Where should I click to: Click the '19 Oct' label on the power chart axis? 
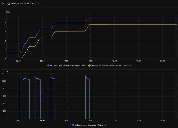point(43,121)
